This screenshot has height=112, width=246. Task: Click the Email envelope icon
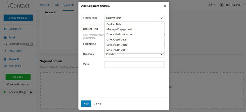pyautogui.click(x=5, y=38)
